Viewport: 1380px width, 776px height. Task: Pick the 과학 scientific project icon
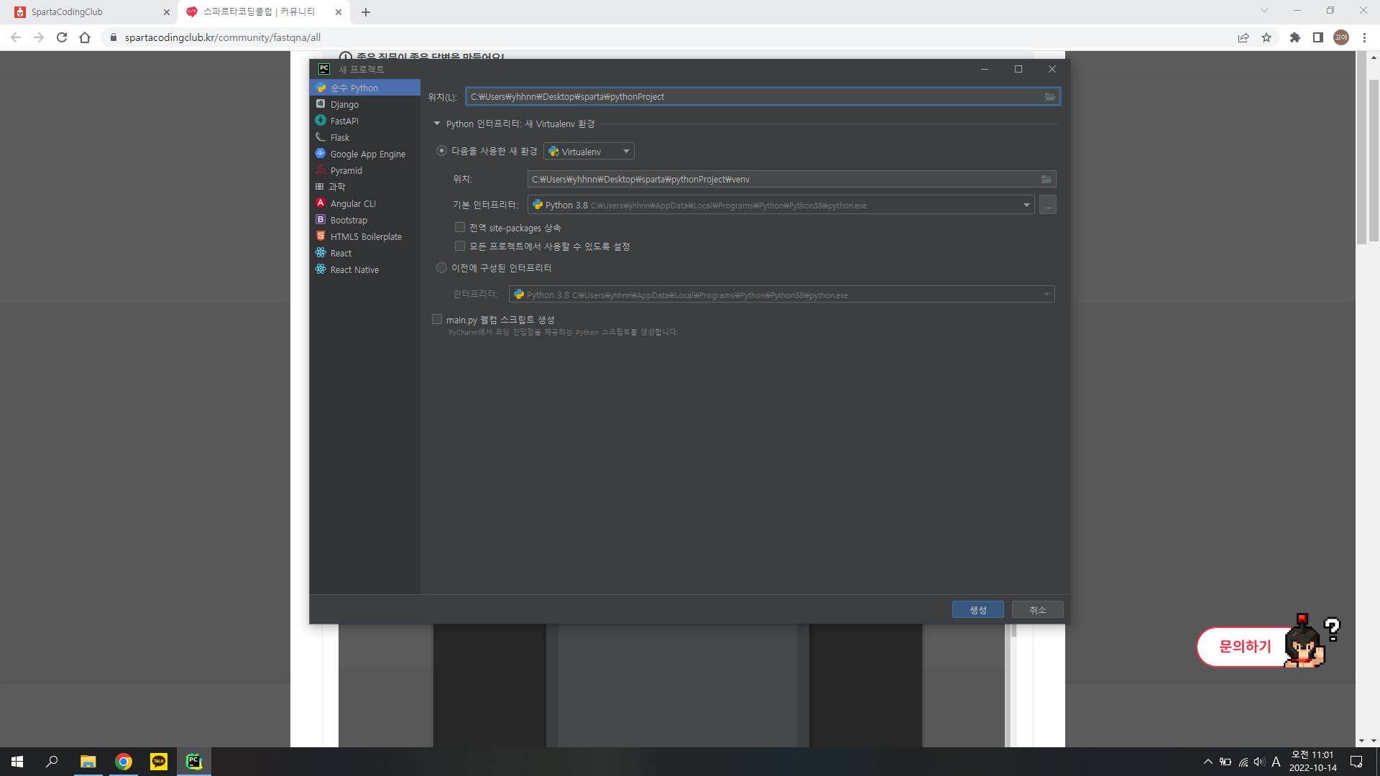320,187
